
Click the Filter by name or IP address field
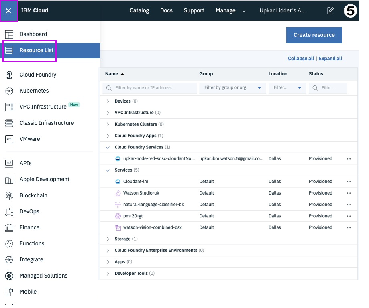pyautogui.click(x=150, y=88)
